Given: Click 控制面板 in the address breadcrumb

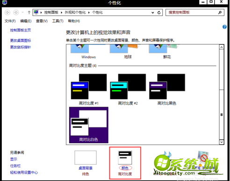Looking at the screenshot, I should click(51, 13).
